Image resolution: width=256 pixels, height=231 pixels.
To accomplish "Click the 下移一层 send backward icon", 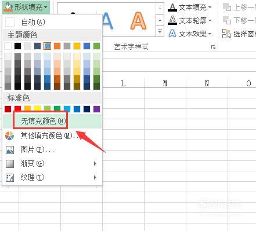I will [227, 20].
